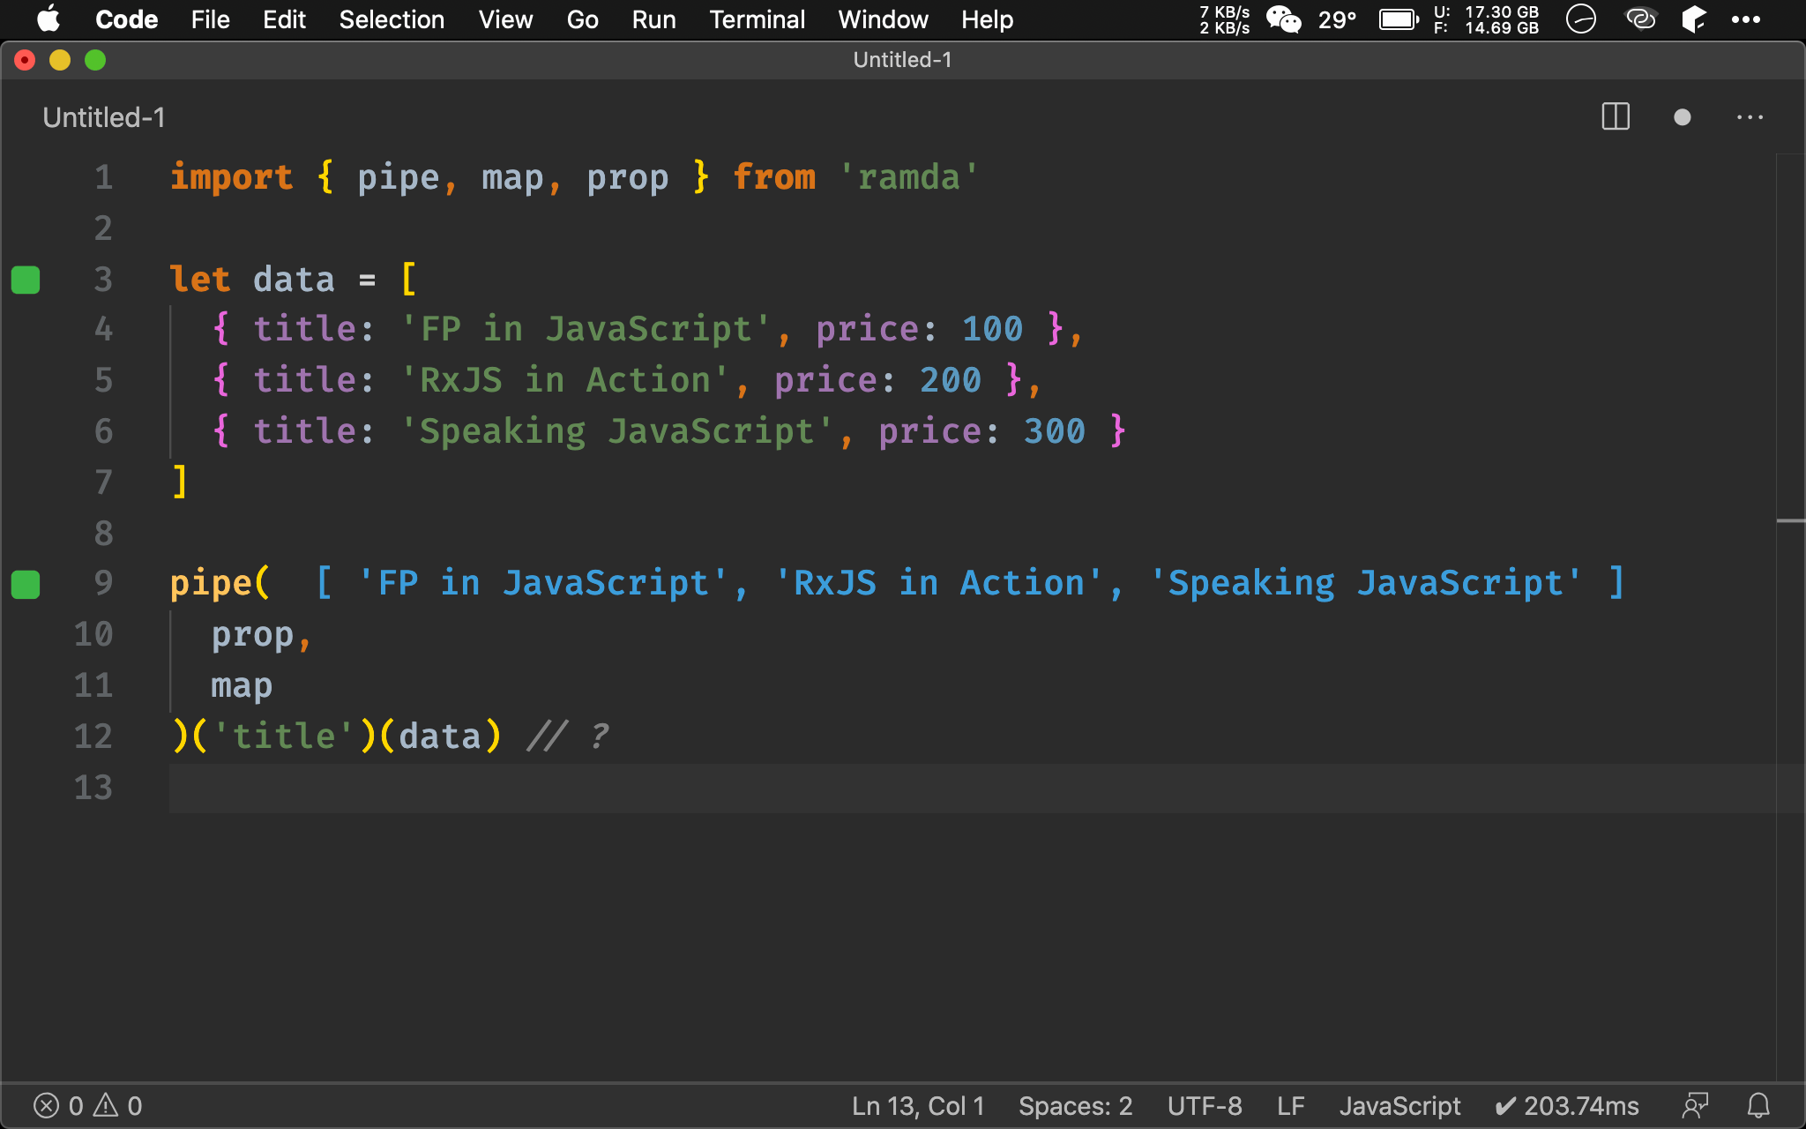
Task: Click the battery status icon
Action: [x=1399, y=19]
